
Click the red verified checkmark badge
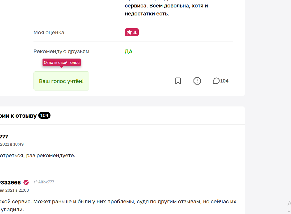tap(26, 182)
